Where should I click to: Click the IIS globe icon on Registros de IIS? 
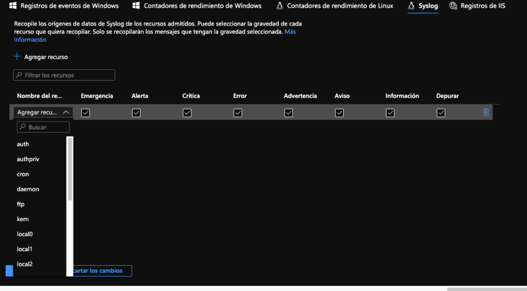coord(453,6)
